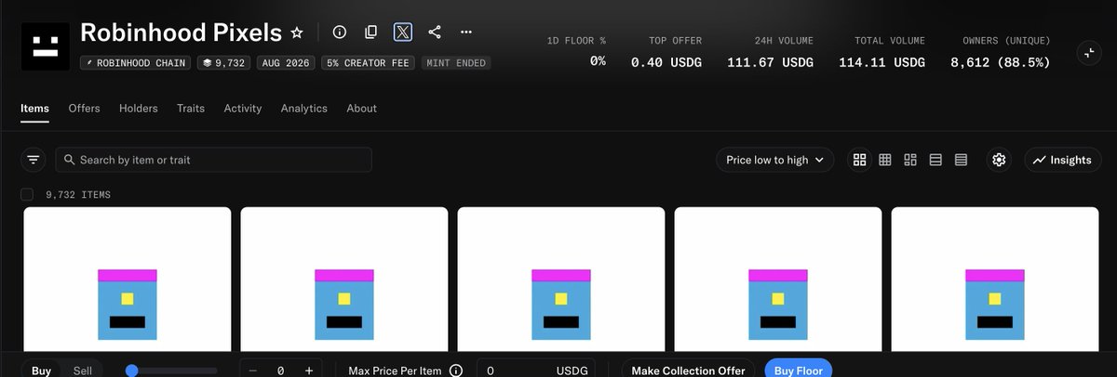Switch to Sell mode

pos(83,370)
